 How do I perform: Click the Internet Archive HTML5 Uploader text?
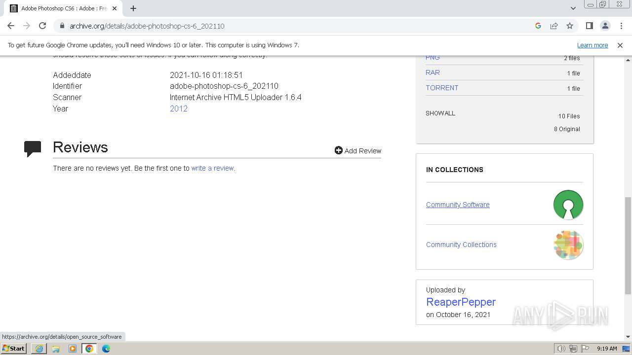tap(236, 97)
